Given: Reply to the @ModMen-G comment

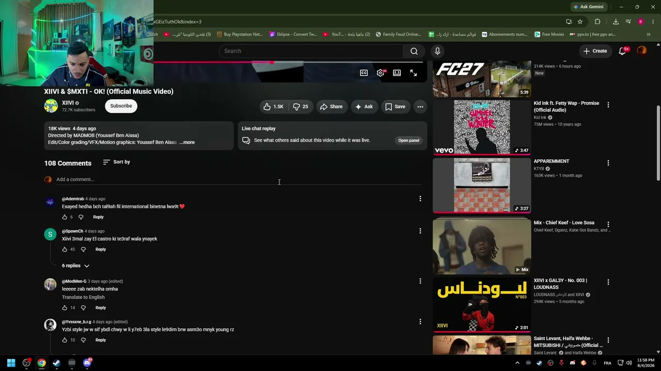Looking at the screenshot, I should click(100, 308).
